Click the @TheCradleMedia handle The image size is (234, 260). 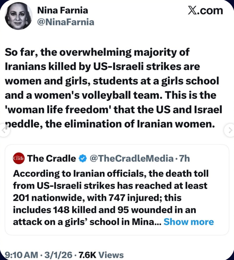[x=131, y=159]
